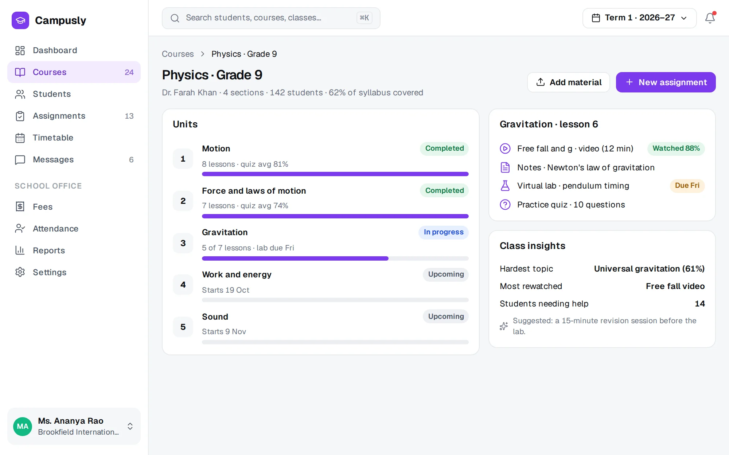
Task: Click the Motion unit progress bar
Action: click(335, 174)
